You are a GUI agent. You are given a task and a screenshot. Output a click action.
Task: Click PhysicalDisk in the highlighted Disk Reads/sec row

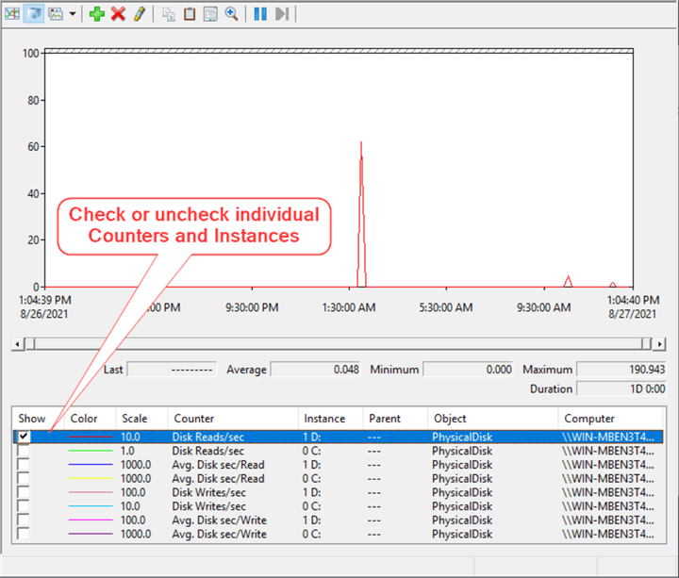pyautogui.click(x=462, y=437)
